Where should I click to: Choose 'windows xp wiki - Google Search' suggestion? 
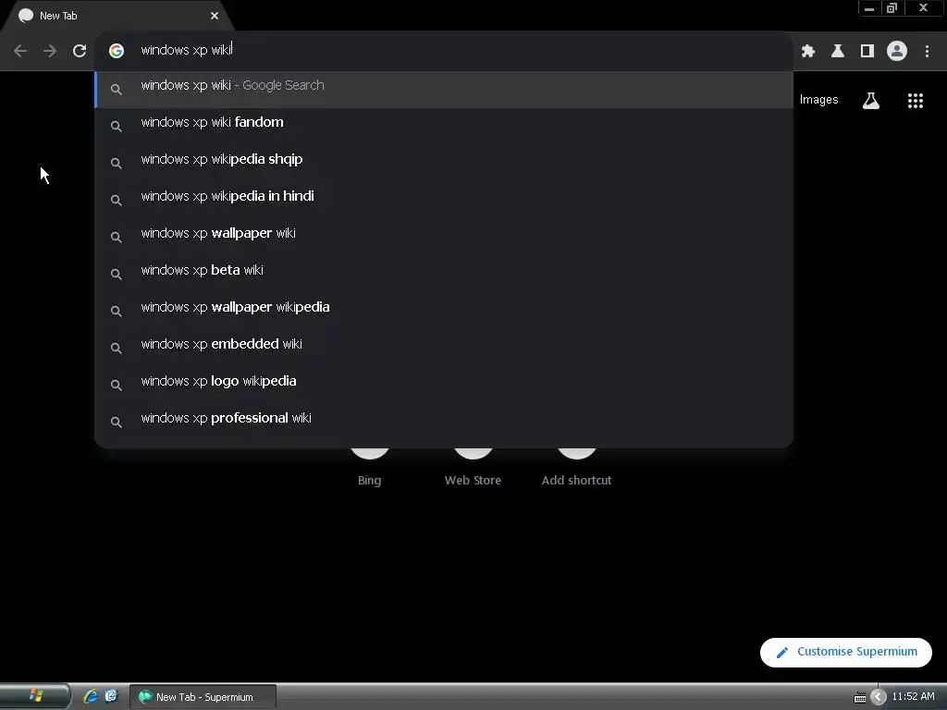[444, 89]
